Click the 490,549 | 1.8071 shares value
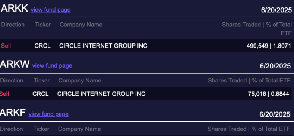The height and width of the screenshot is (136, 294). [x=269, y=46]
